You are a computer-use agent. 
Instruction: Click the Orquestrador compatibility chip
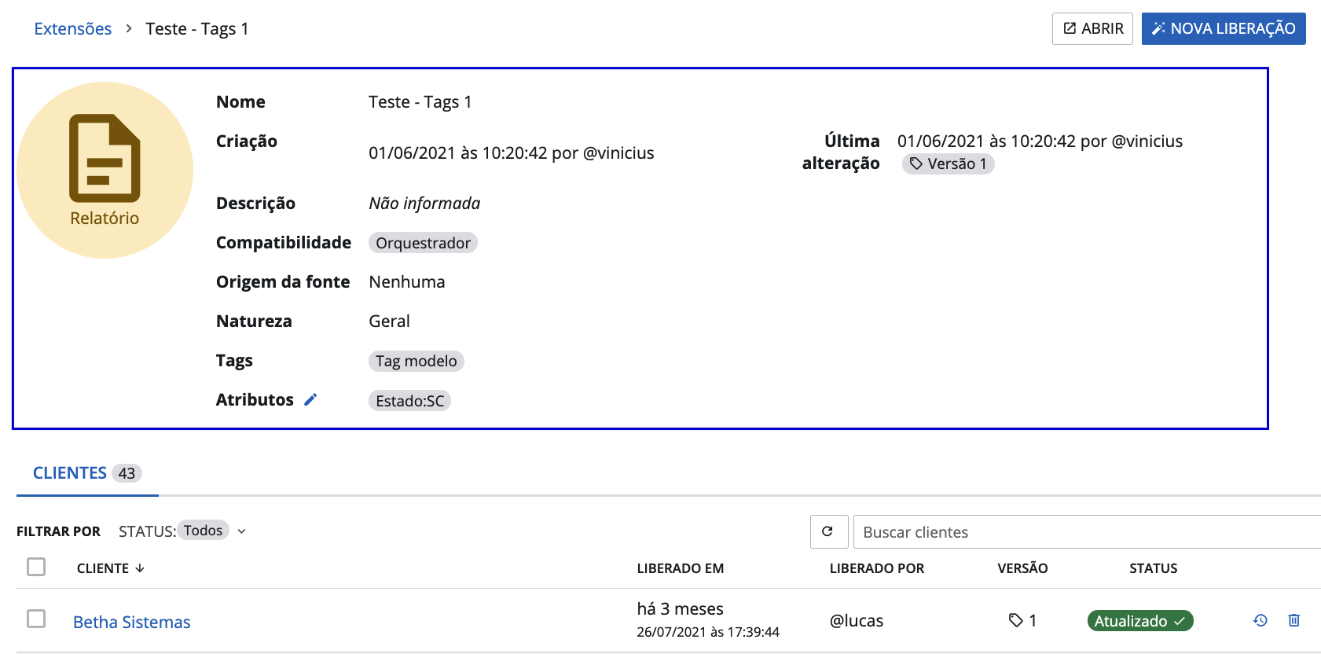[423, 243]
